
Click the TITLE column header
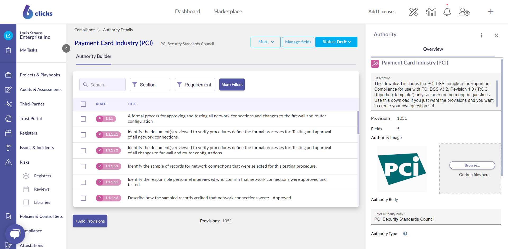click(132, 104)
